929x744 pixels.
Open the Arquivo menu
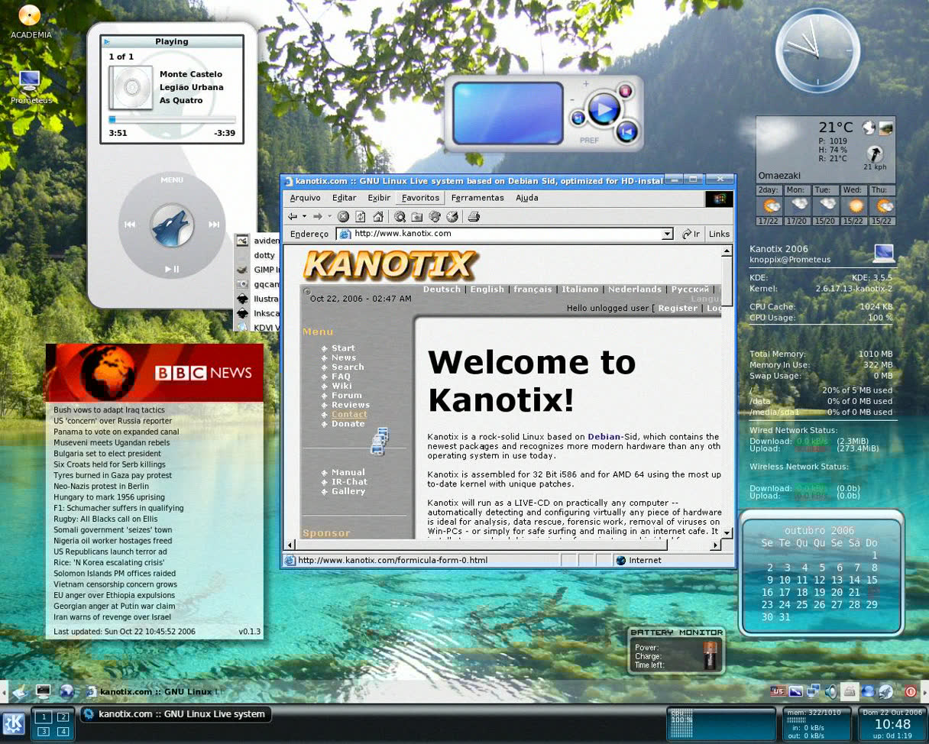coord(306,198)
